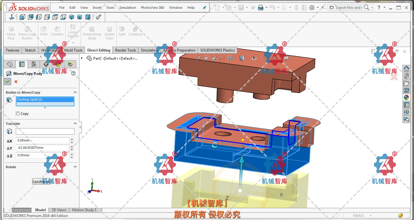Cancel Move/Copy Body with red X
414x220 pixels.
[16, 82]
